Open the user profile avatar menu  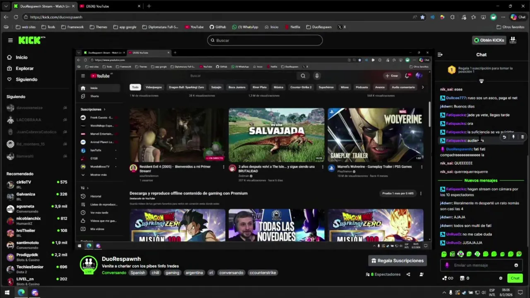click(x=513, y=40)
